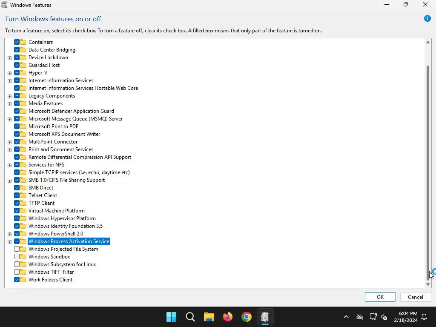This screenshot has width=436, height=327.
Task: Click the scroll down arrow
Action: pos(427,284)
